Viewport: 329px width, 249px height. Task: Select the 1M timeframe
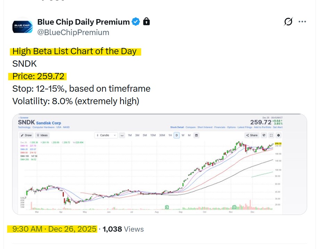coord(130,135)
